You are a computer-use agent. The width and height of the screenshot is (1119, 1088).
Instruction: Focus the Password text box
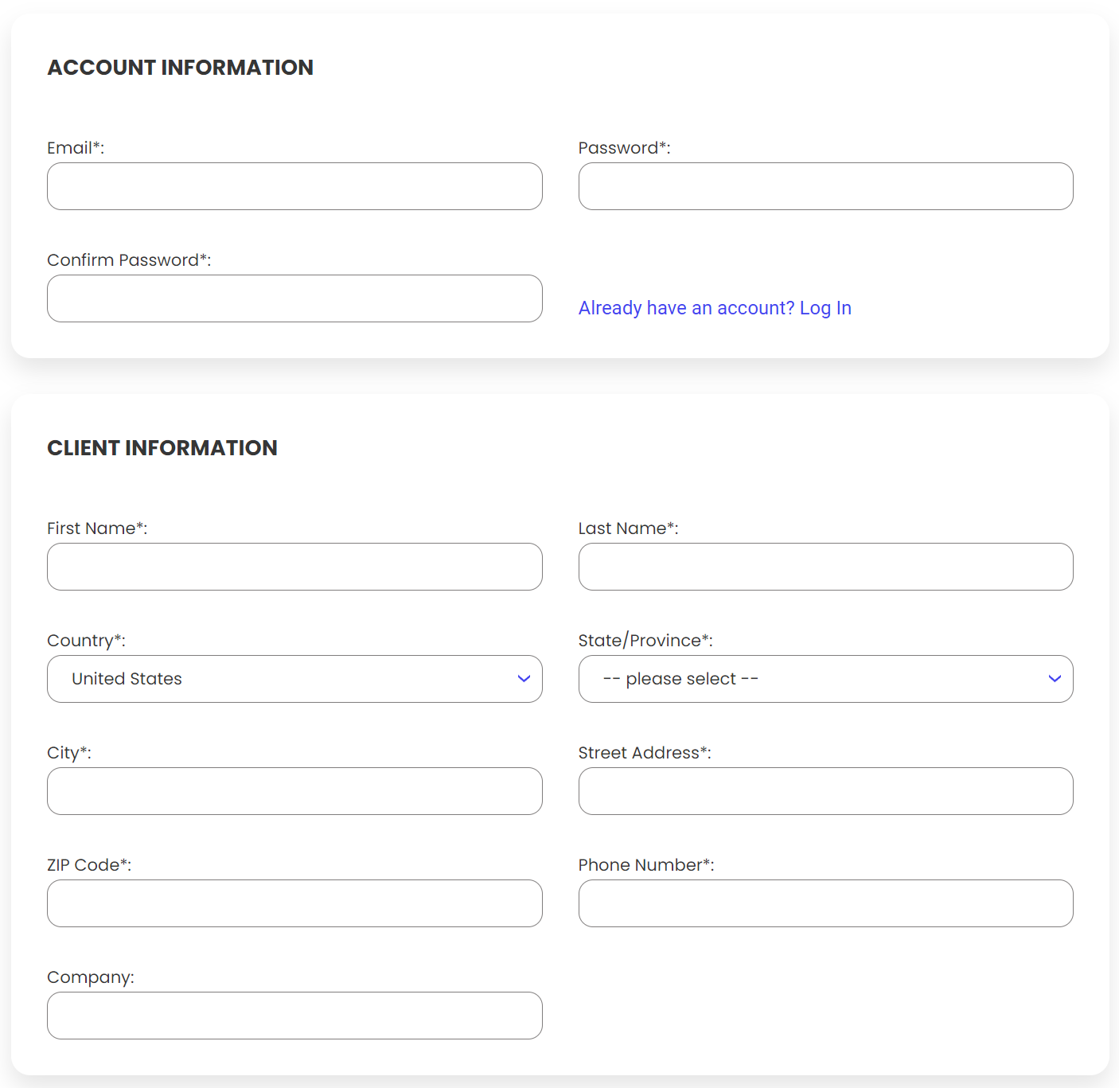point(825,186)
